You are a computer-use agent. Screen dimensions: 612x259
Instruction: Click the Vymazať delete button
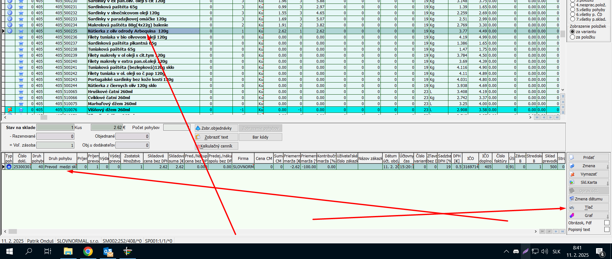pyautogui.click(x=588, y=174)
